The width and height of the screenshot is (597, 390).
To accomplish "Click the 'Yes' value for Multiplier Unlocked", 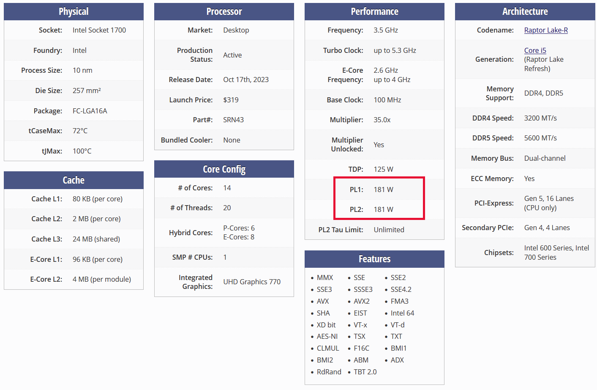I will pyautogui.click(x=379, y=145).
